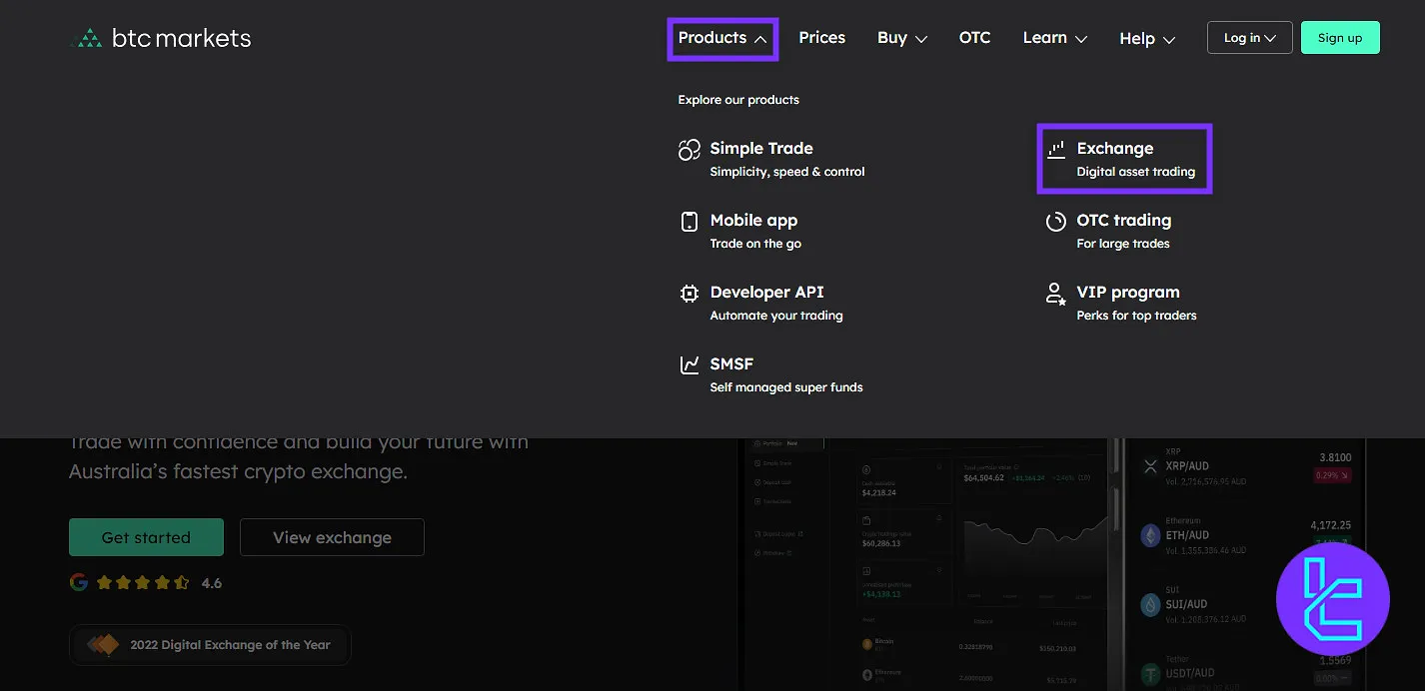Collapse the Products navigation dropdown

[x=721, y=37]
